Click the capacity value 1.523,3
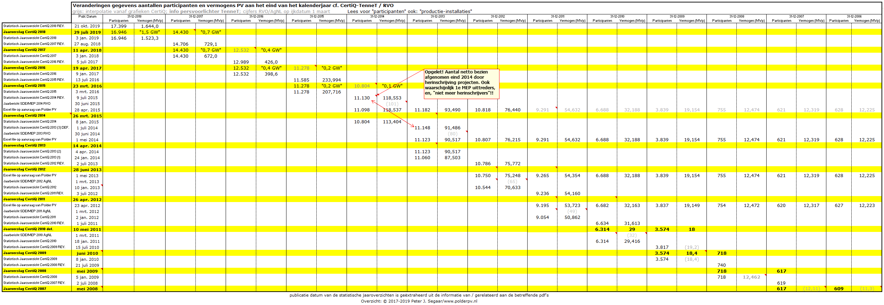Screen dimensions: 884x305 (150, 38)
